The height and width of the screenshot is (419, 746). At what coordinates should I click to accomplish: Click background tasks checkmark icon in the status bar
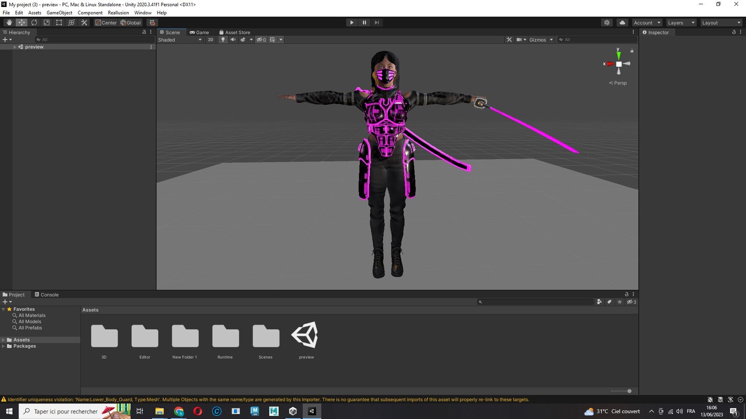[x=740, y=399]
